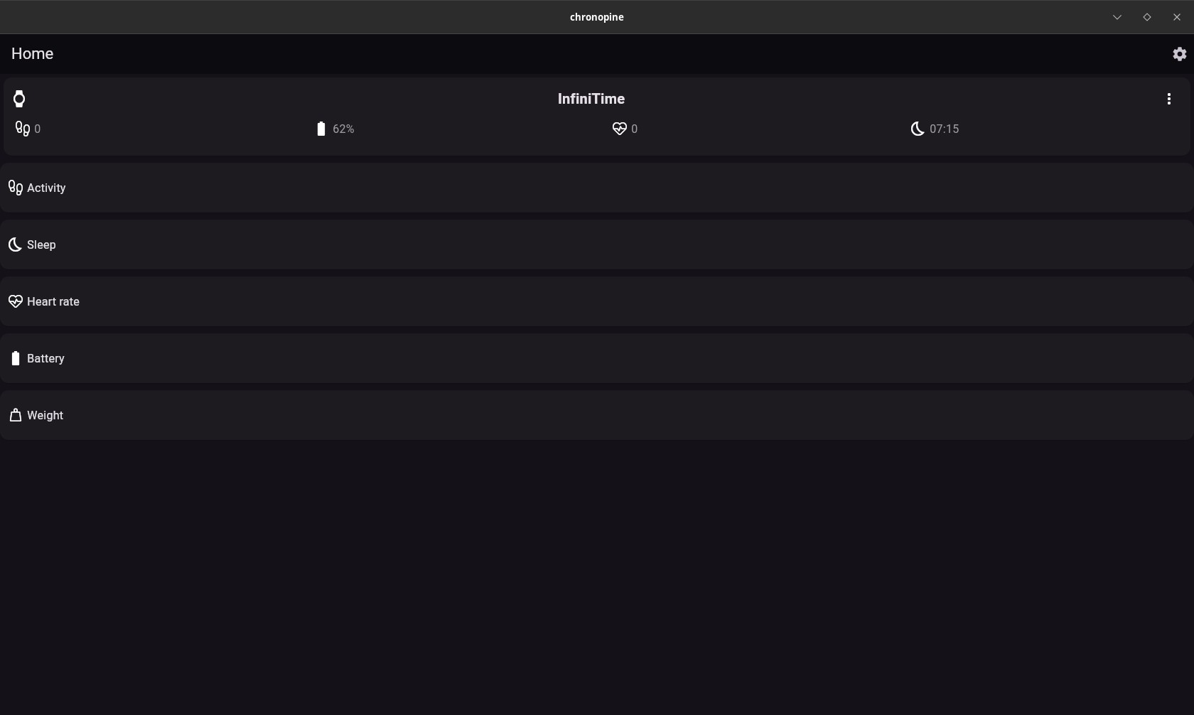Click the Heart rate row icon
Viewport: 1194px width, 715px height.
pos(16,301)
